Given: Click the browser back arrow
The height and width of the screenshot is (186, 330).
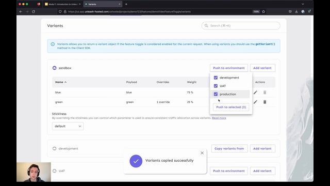Looking at the screenshot, I should [x=21, y=11].
